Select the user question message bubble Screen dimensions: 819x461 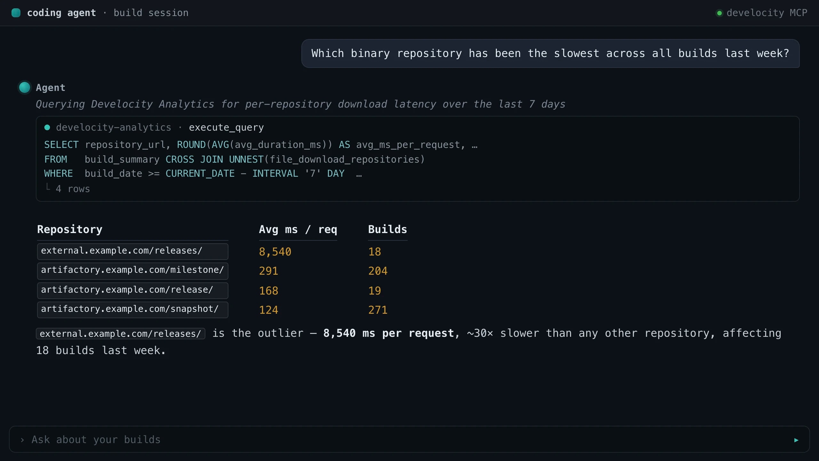point(550,53)
